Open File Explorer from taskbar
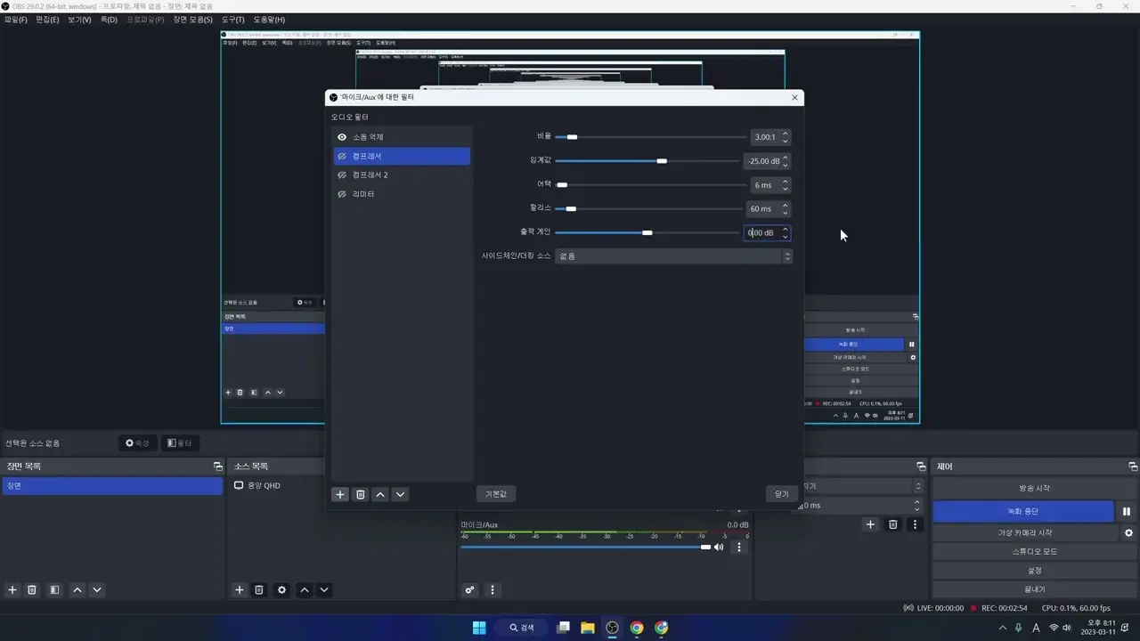Image resolution: width=1140 pixels, height=641 pixels. tap(588, 628)
